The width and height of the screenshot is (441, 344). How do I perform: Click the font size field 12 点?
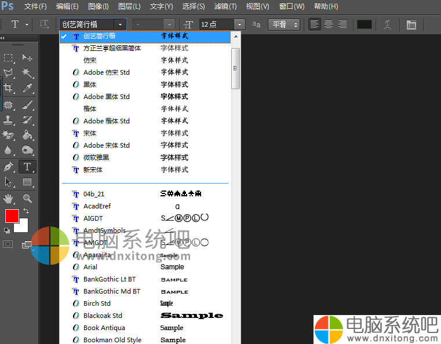coord(217,24)
